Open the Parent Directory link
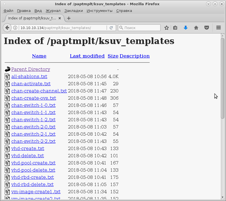Screen dimensions: 226x201 tap(31, 69)
